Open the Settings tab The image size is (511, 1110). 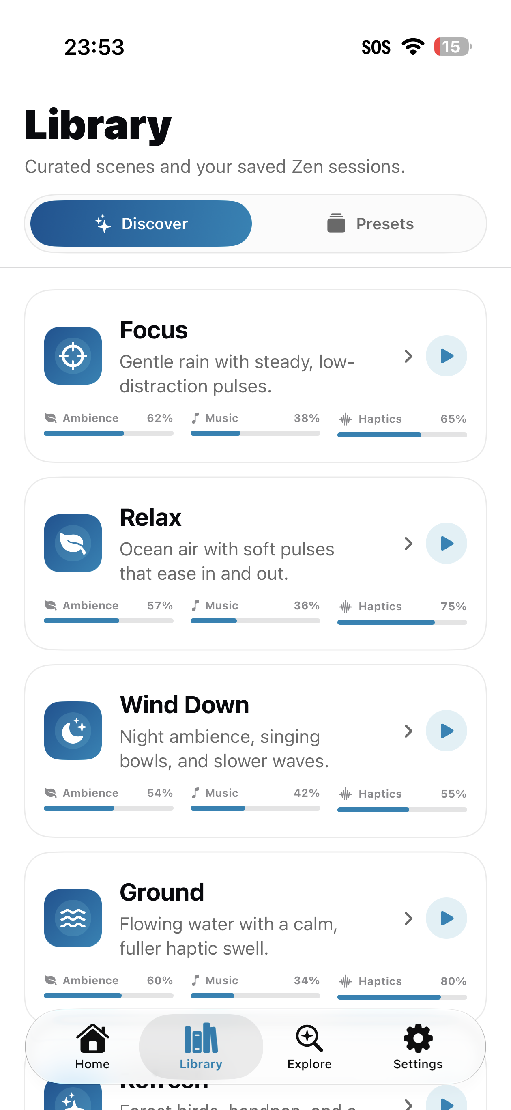click(418, 1047)
